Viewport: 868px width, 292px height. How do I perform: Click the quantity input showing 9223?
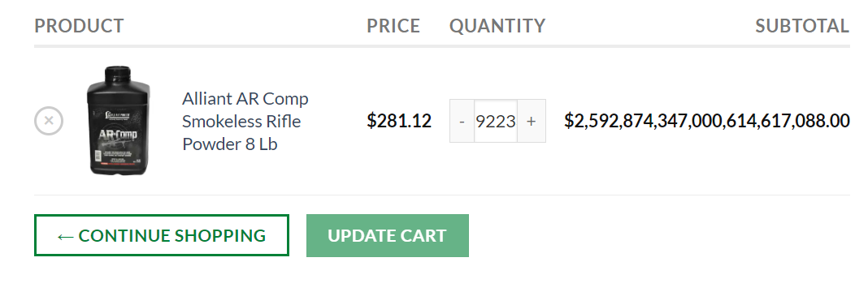coord(496,121)
